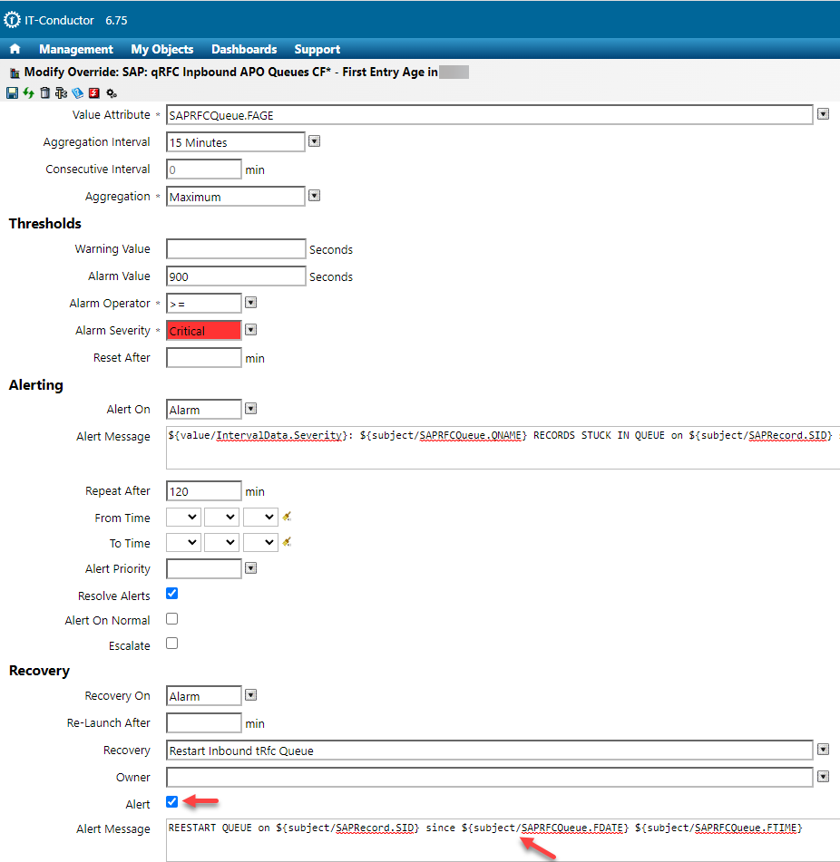Screen dimensions: 840x862
Task: Click the Support menu link
Action: [x=317, y=49]
